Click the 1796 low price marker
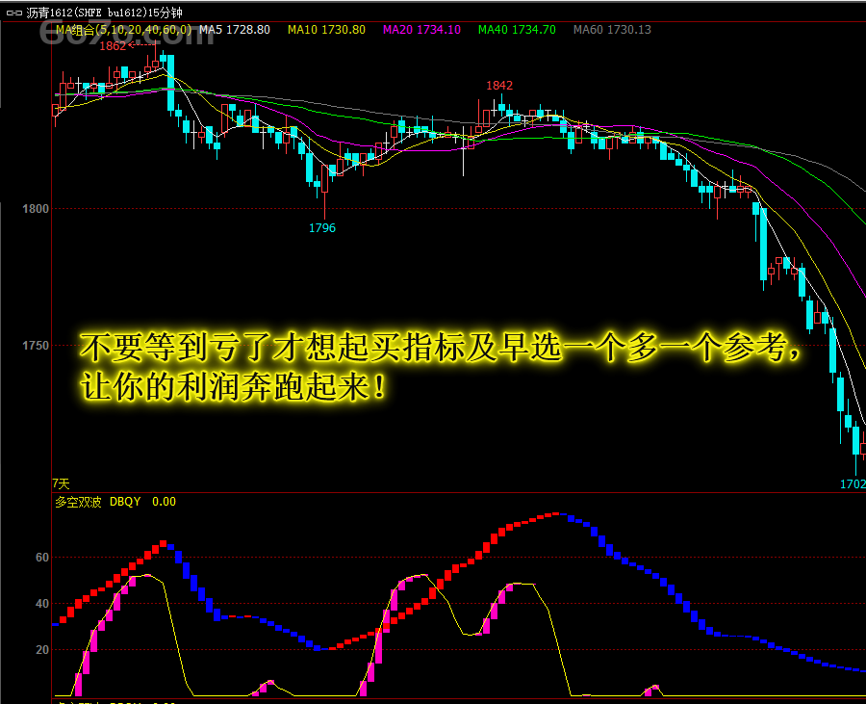Image resolution: width=866 pixels, height=704 pixels. [x=322, y=228]
